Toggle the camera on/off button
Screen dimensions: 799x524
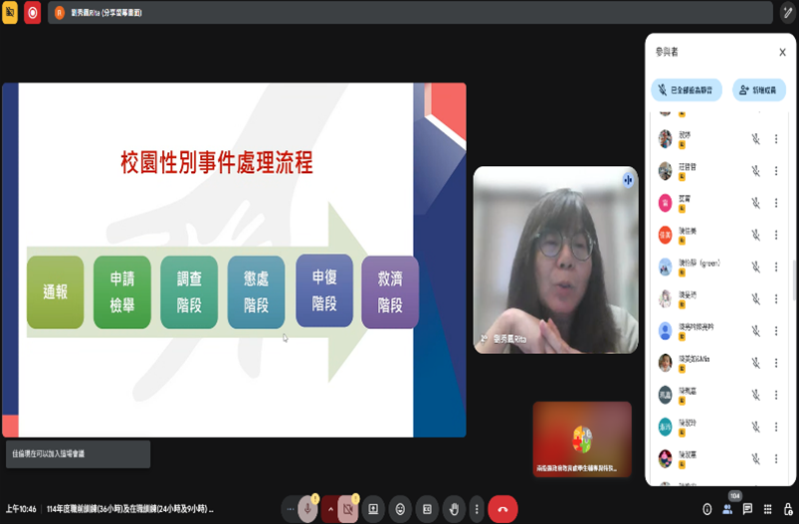tap(348, 508)
